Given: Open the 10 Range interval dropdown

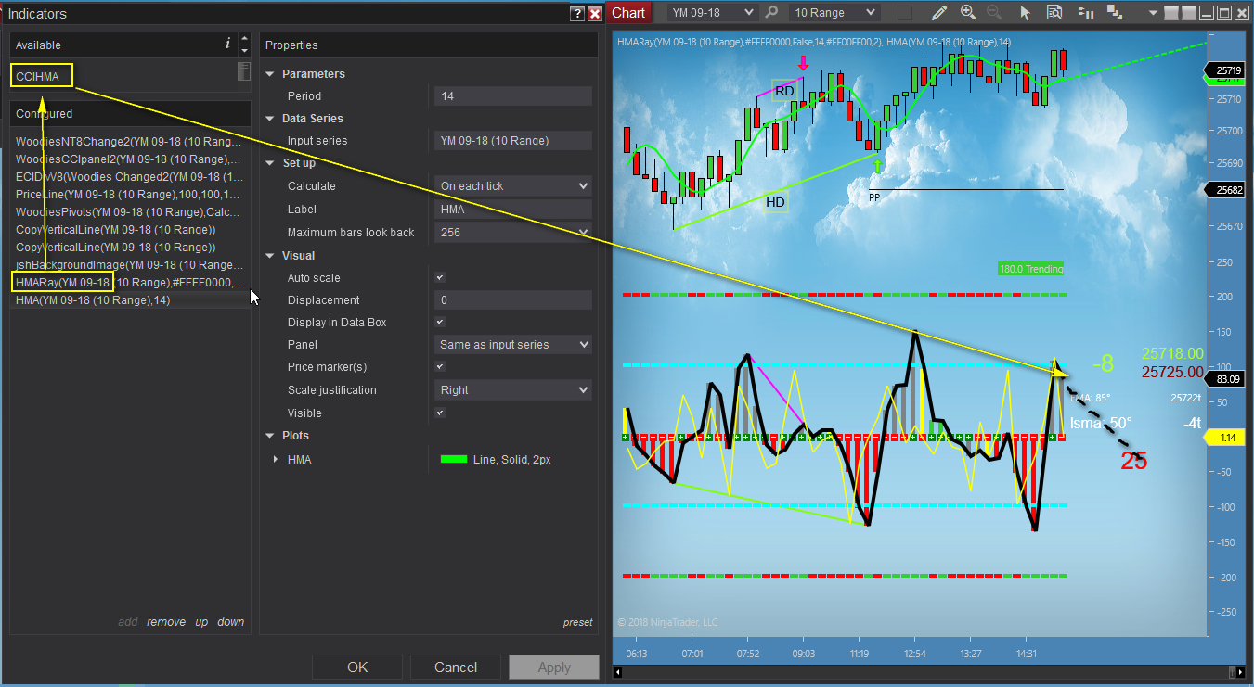Looking at the screenshot, I should point(834,13).
